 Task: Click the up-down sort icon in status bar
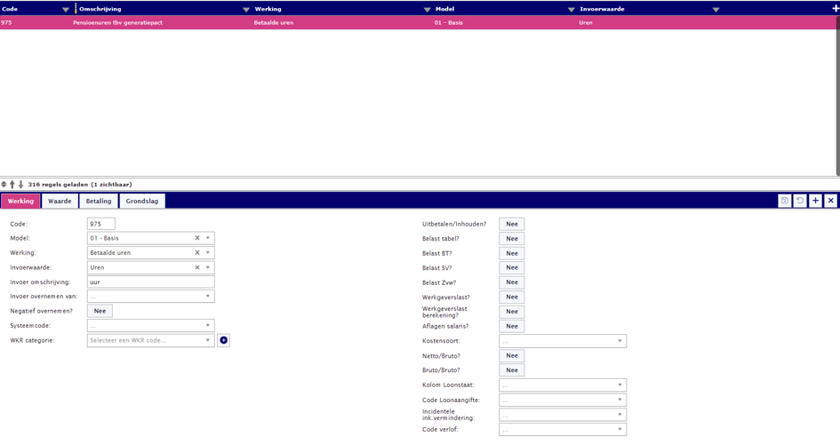click(4, 184)
